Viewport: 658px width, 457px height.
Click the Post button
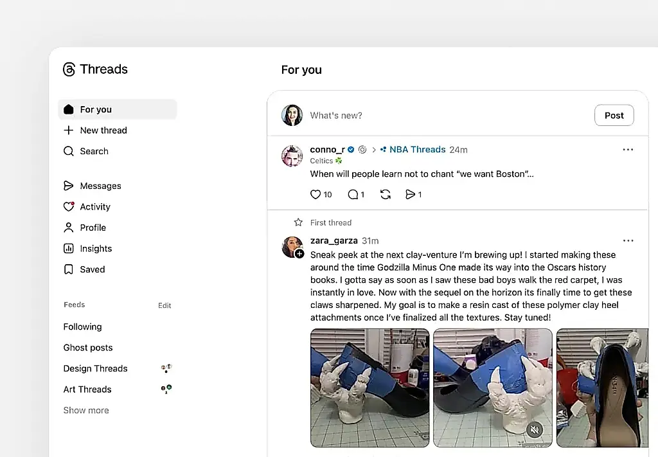(x=614, y=116)
